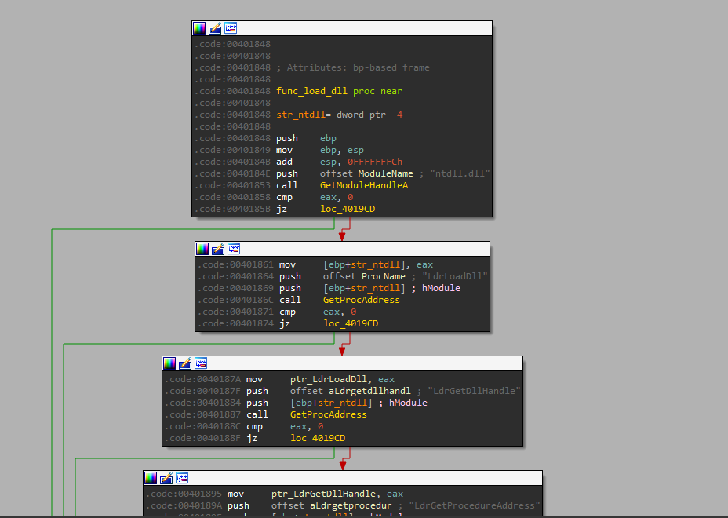The width and height of the screenshot is (728, 518).
Task: Click the group nodes icon on the first block
Action: click(230, 27)
